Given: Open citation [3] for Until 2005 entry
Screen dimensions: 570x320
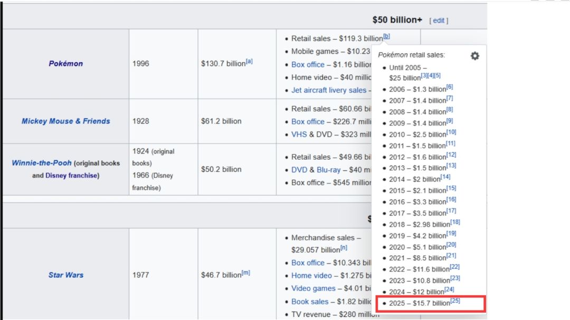Looking at the screenshot, I should click(424, 75).
